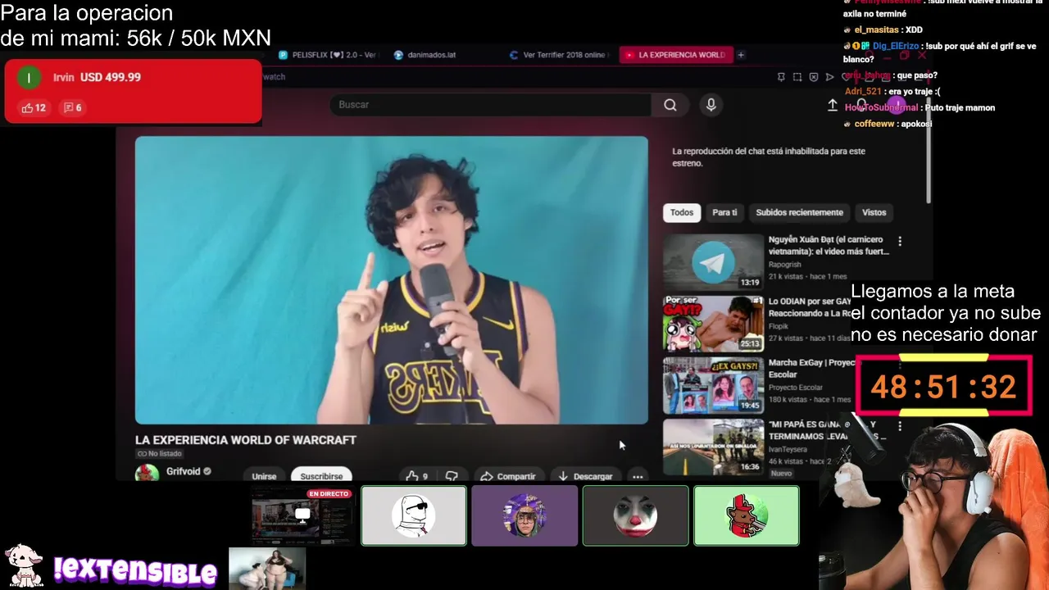The height and width of the screenshot is (590, 1049).
Task: Click coffeeww chat username
Action: (874, 124)
